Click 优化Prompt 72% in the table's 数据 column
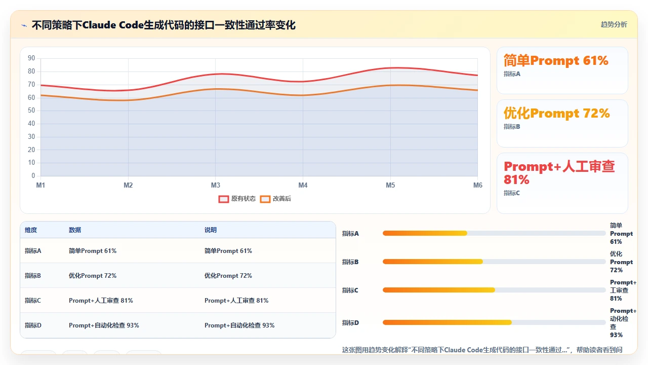This screenshot has height=365, width=648. 93,276
